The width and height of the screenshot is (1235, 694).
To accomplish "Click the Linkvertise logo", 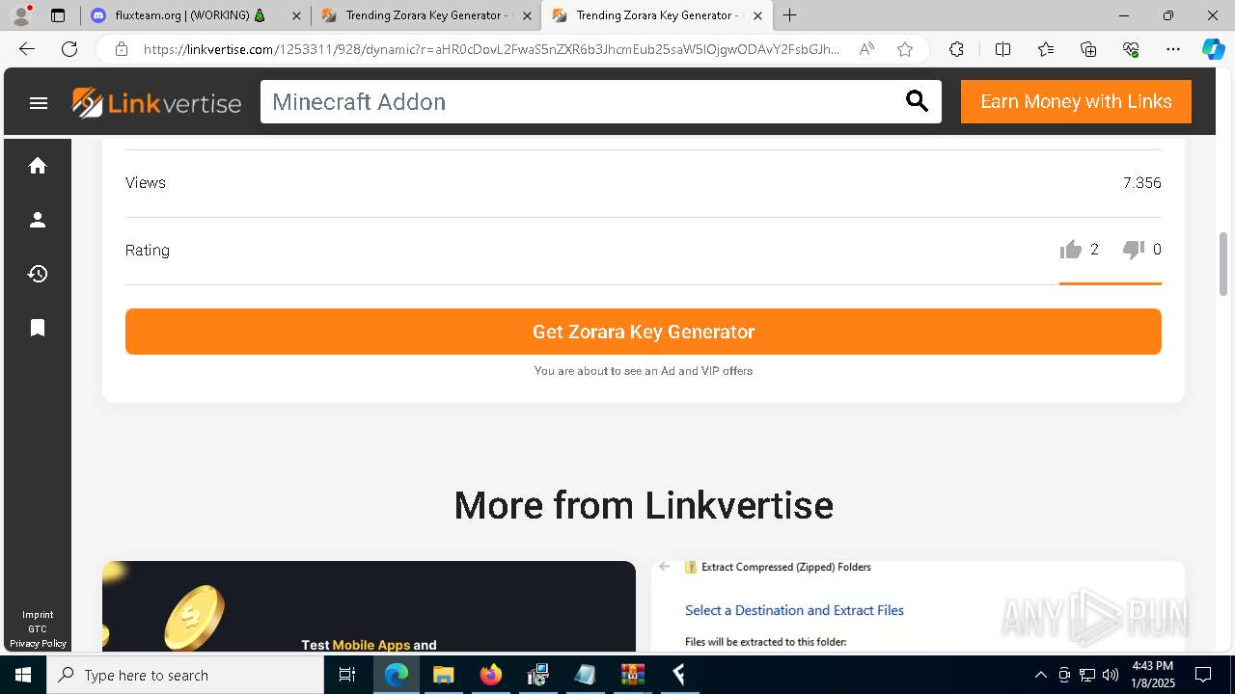I will pyautogui.click(x=156, y=102).
